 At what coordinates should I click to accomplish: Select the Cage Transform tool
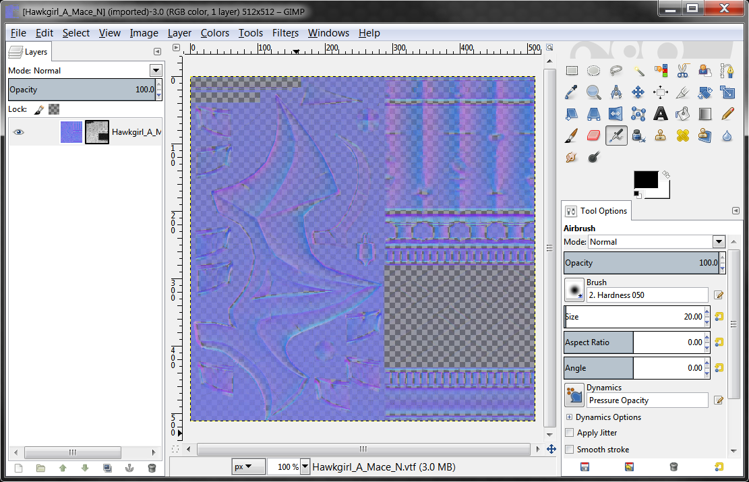pyautogui.click(x=638, y=114)
